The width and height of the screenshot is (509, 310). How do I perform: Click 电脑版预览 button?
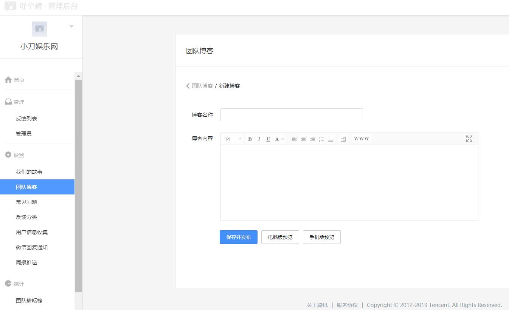click(280, 237)
